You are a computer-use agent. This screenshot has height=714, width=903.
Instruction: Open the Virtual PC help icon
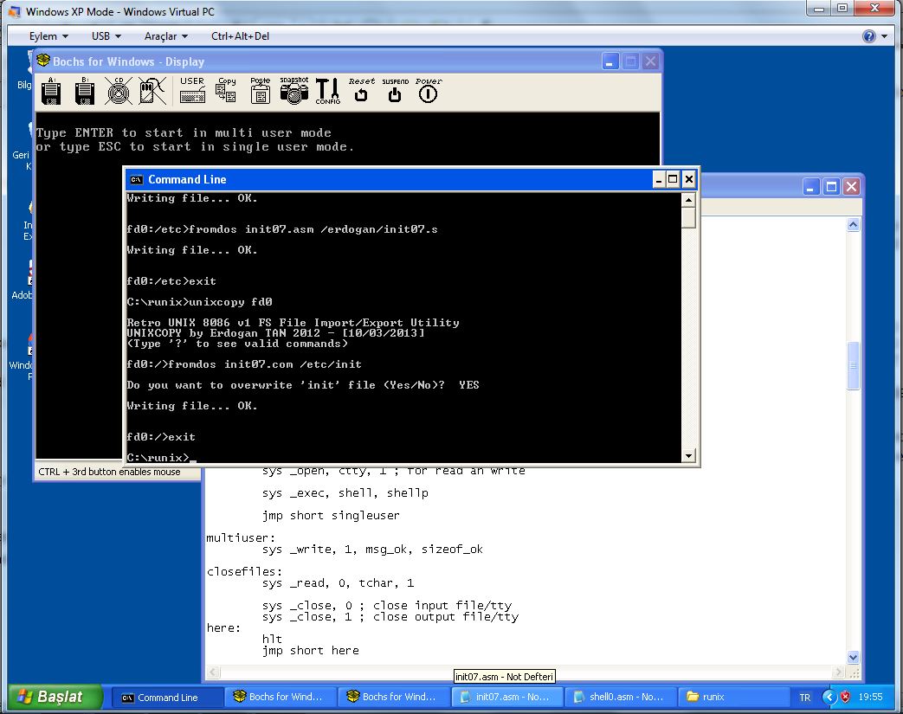click(x=869, y=36)
